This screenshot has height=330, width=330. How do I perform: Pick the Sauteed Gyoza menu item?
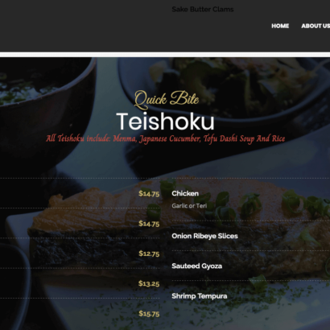click(197, 266)
